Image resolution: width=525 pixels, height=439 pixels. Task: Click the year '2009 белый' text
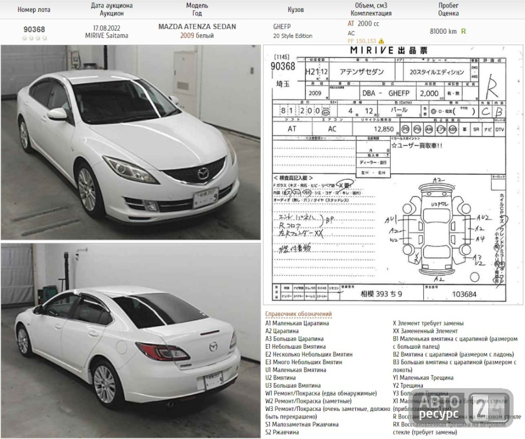tap(197, 35)
